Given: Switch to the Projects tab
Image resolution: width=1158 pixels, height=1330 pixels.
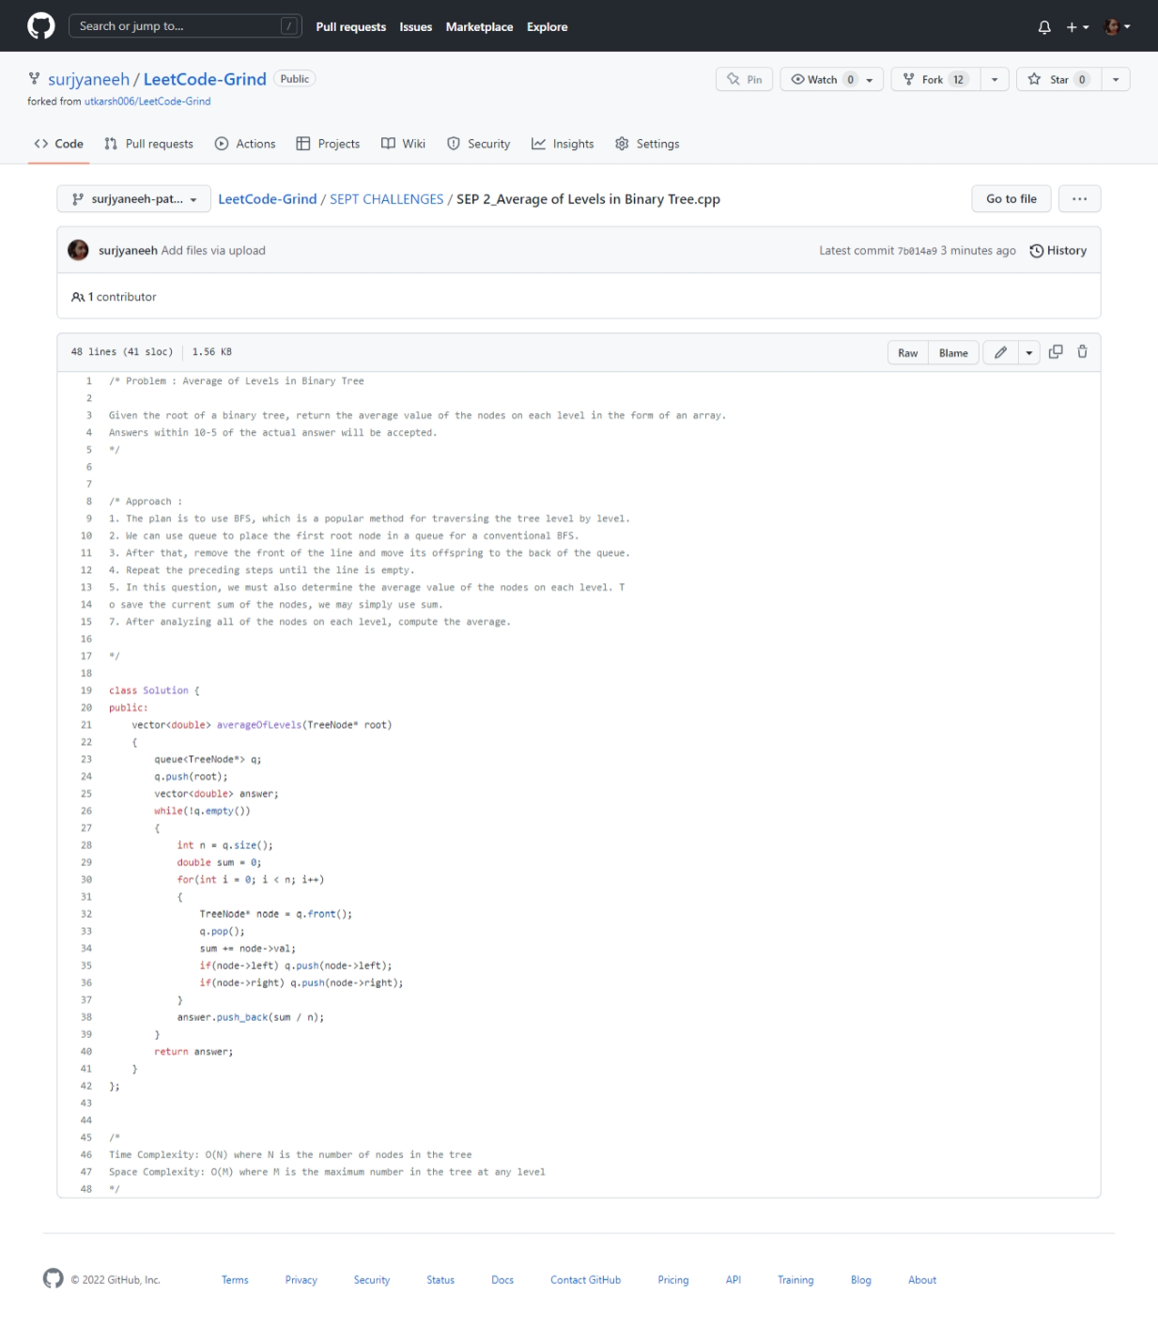Looking at the screenshot, I should click(328, 144).
